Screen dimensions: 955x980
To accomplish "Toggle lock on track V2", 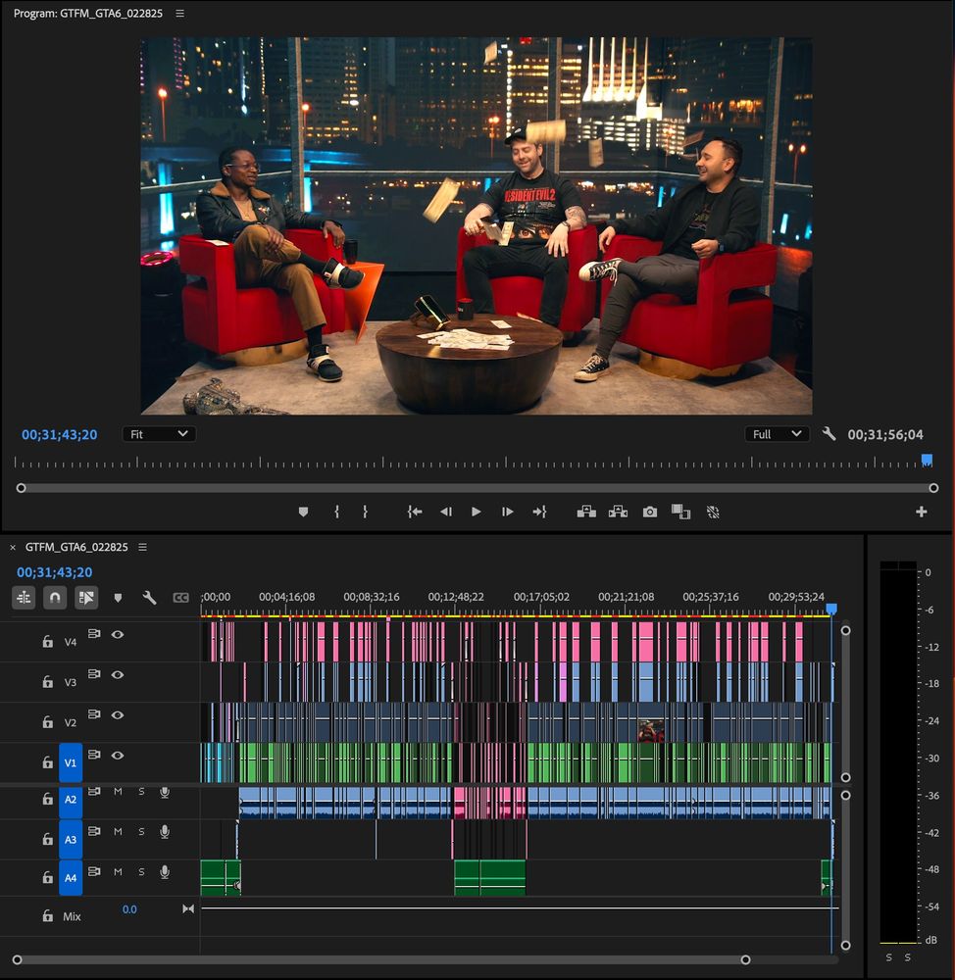I will tap(47, 722).
